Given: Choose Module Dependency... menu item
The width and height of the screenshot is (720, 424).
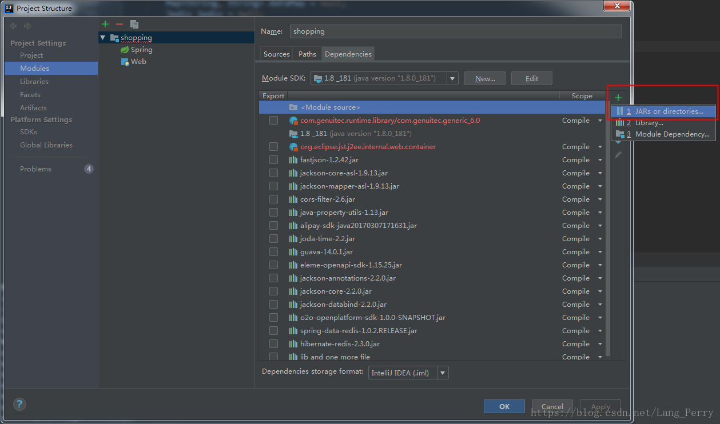Looking at the screenshot, I should (663, 134).
